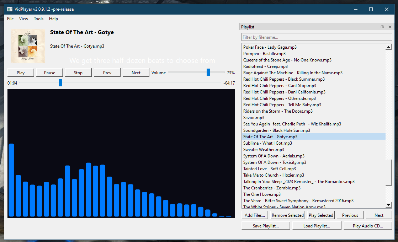
Task: Select See You Again - Wiz Khalifa.mp3
Action: coord(314,124)
